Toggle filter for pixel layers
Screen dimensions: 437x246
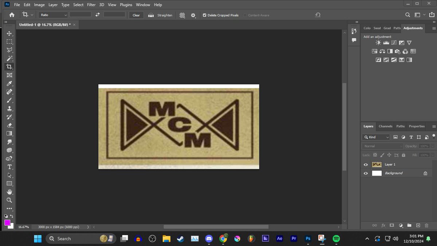pyautogui.click(x=396, y=137)
